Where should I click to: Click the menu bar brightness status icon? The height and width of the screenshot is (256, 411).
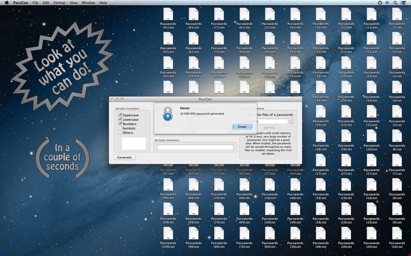coord(387,3)
